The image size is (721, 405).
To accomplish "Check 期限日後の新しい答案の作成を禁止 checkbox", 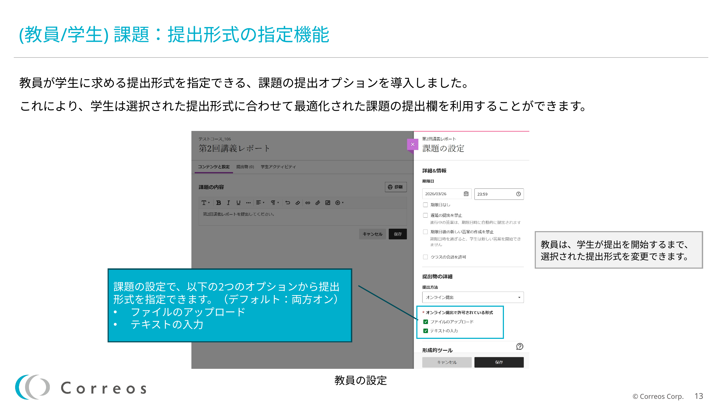I will tap(426, 232).
